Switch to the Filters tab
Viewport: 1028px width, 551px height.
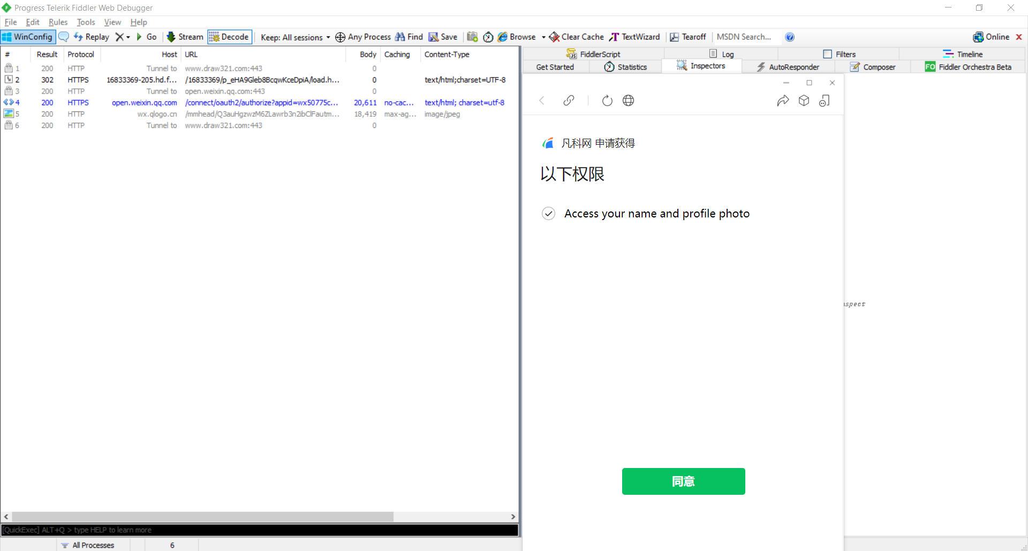coord(839,54)
